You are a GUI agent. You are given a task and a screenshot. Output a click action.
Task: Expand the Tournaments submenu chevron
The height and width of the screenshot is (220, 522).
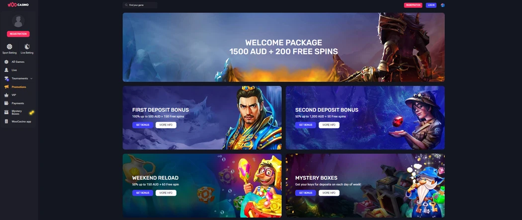31,78
